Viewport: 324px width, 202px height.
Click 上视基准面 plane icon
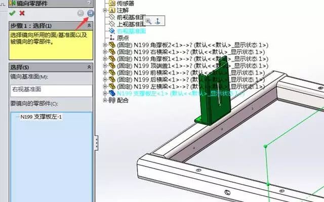[112, 24]
